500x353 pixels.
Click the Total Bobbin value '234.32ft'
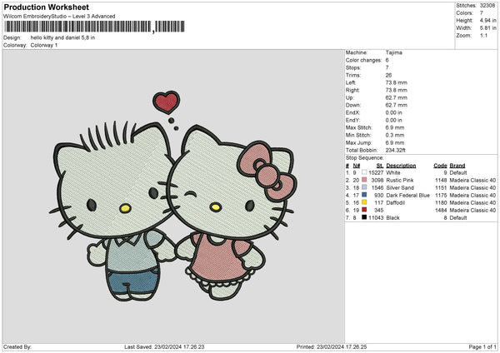coord(395,150)
